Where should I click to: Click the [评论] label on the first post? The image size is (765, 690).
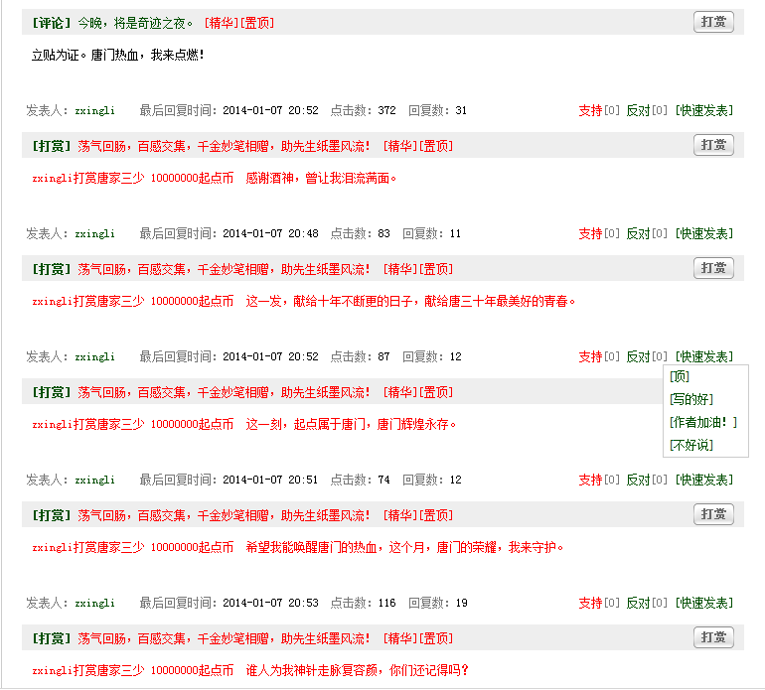click(x=52, y=23)
